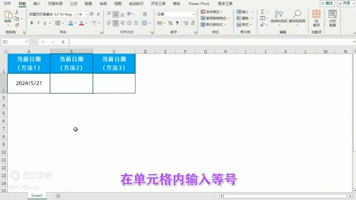Viewport: 356px width, 200px height.
Task: Click the Fill down icon
Action: point(263,18)
